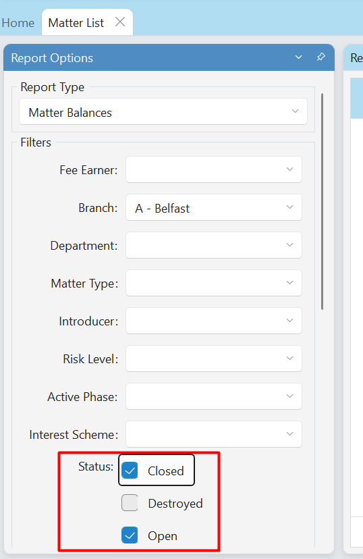Expand the Fee Earner dropdown
The height and width of the screenshot is (559, 363).
(214, 169)
